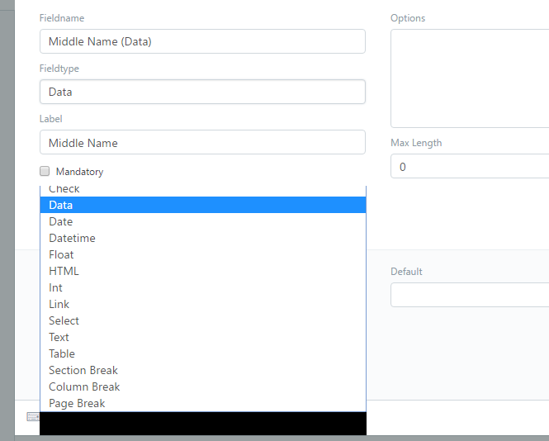The image size is (549, 441).
Task: Select Table in the dropdown list
Action: click(203, 353)
